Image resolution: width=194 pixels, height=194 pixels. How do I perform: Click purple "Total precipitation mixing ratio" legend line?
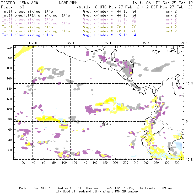[x=36, y=23]
